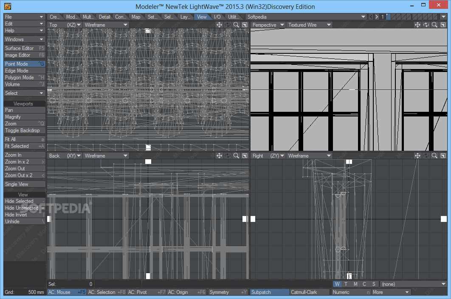The height and width of the screenshot is (299, 451).
Task: Click the Modeler application icon in title bar
Action: [x=8, y=6]
